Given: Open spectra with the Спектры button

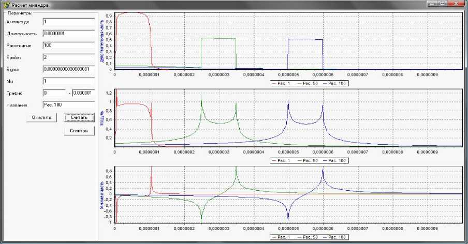Looking at the screenshot, I should pos(79,131).
